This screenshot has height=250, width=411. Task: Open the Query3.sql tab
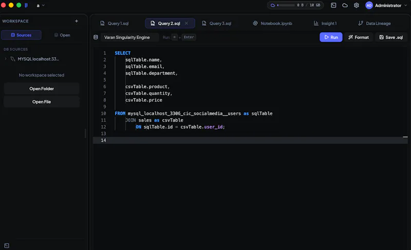click(x=216, y=23)
